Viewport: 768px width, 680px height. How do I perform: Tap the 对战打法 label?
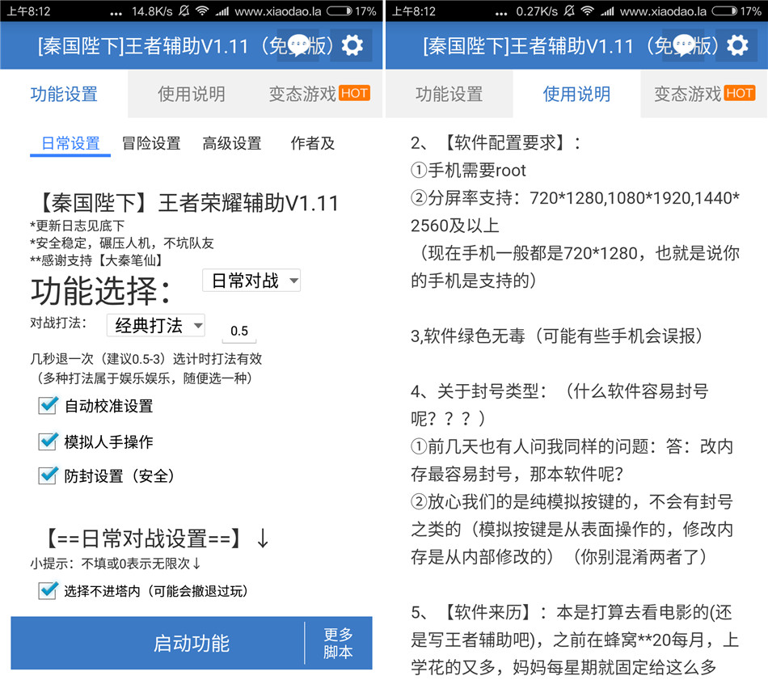58,323
